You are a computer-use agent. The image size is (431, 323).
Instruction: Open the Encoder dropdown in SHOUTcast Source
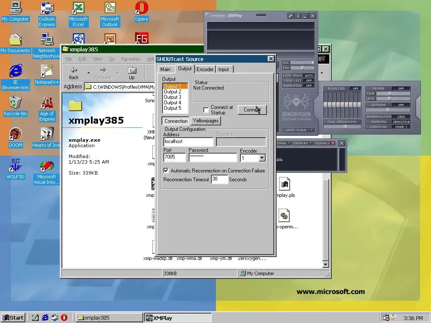pyautogui.click(x=262, y=158)
